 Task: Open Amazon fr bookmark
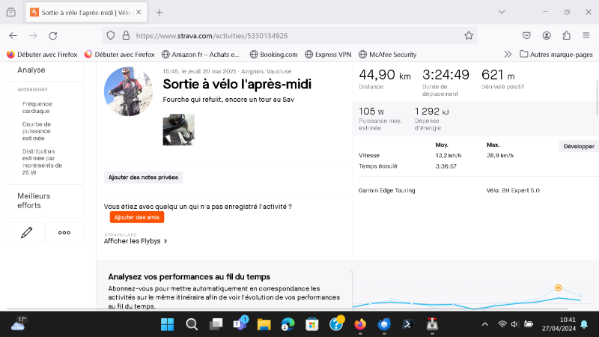(201, 54)
